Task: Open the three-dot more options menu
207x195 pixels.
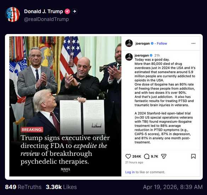Action: coord(194,44)
